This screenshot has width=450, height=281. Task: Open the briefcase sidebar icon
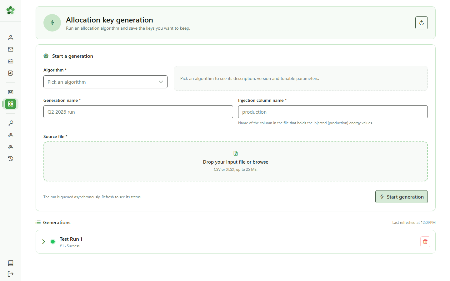11,61
